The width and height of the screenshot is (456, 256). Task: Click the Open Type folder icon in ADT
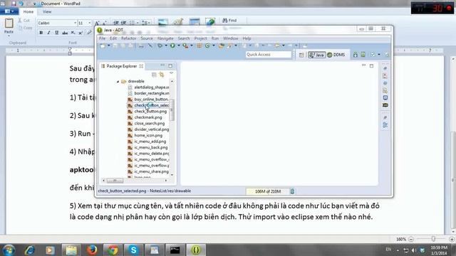tap(222, 46)
